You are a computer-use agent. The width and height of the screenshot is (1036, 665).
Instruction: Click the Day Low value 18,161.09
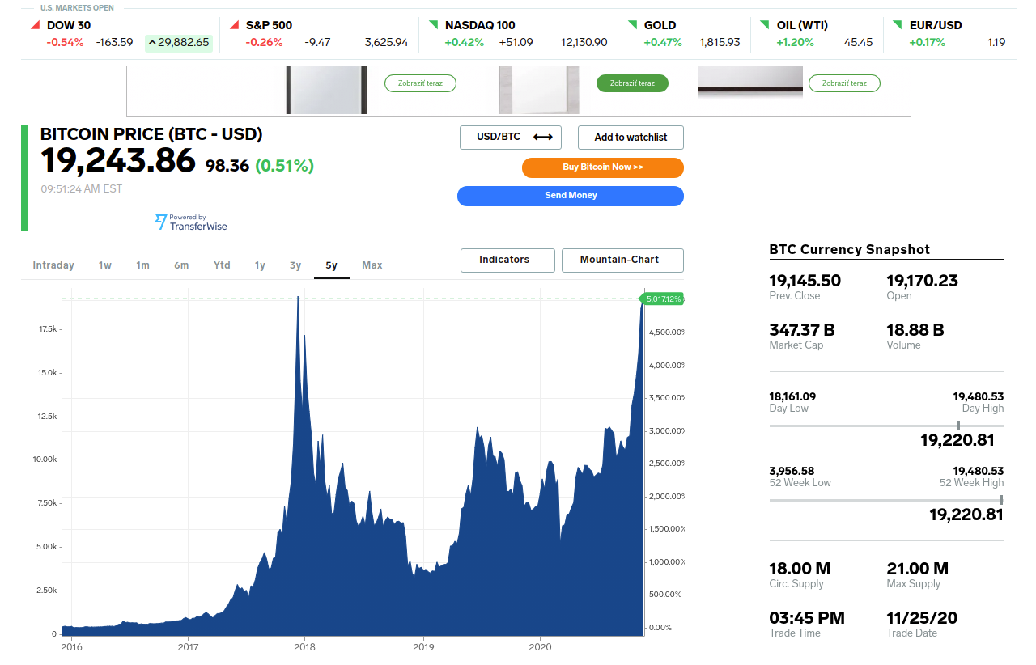(792, 396)
